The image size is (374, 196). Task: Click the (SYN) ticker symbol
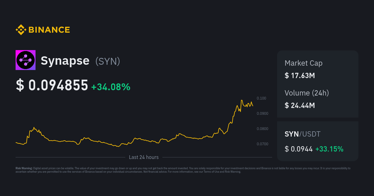point(108,61)
